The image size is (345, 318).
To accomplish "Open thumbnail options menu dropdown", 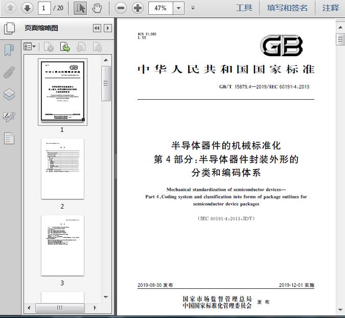I will tap(30, 47).
